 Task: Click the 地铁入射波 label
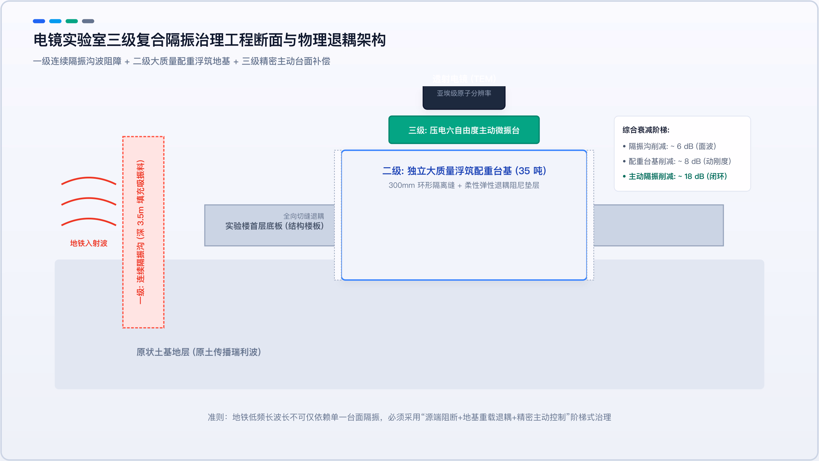(x=89, y=243)
